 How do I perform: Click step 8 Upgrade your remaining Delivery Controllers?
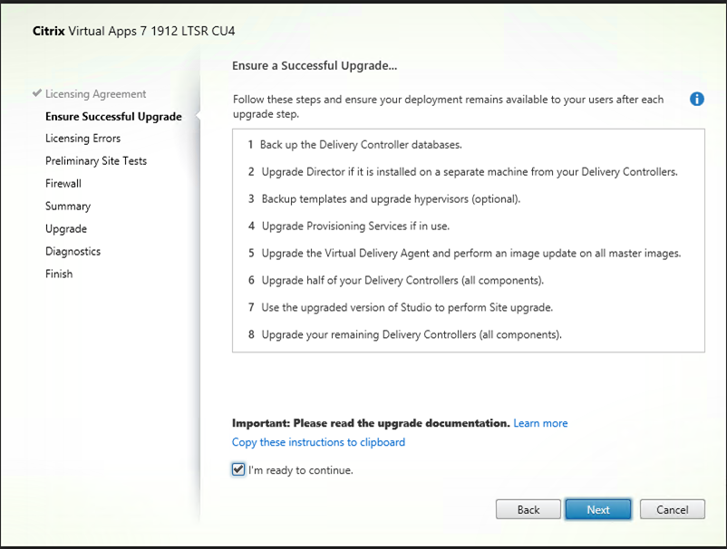coord(404,334)
